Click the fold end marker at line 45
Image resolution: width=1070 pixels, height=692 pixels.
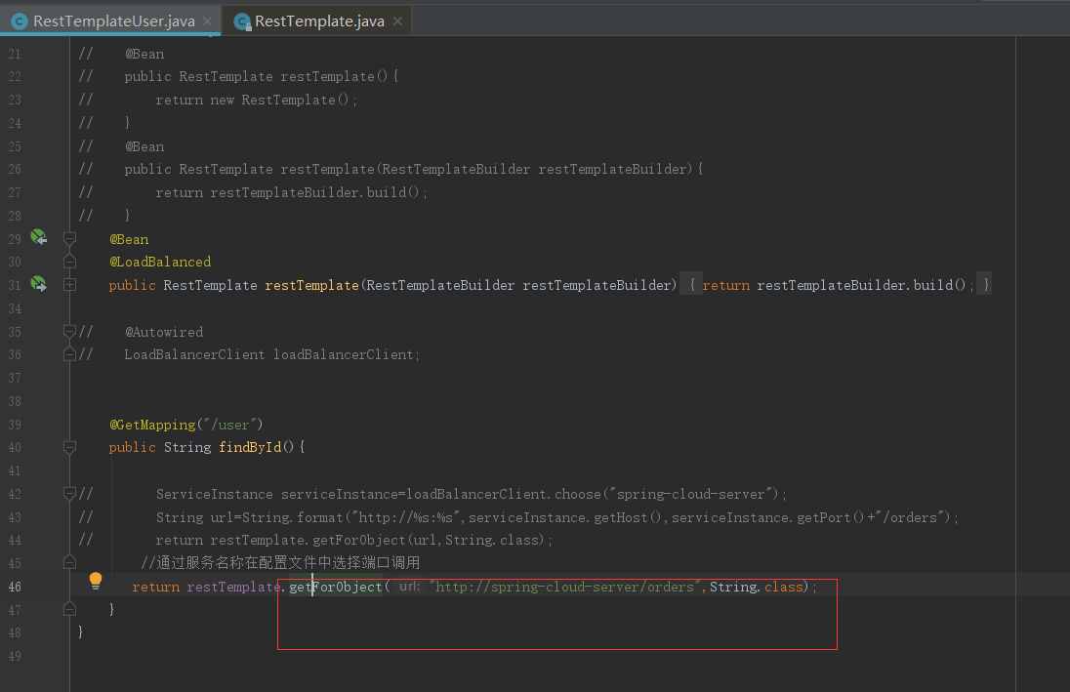coord(69,562)
